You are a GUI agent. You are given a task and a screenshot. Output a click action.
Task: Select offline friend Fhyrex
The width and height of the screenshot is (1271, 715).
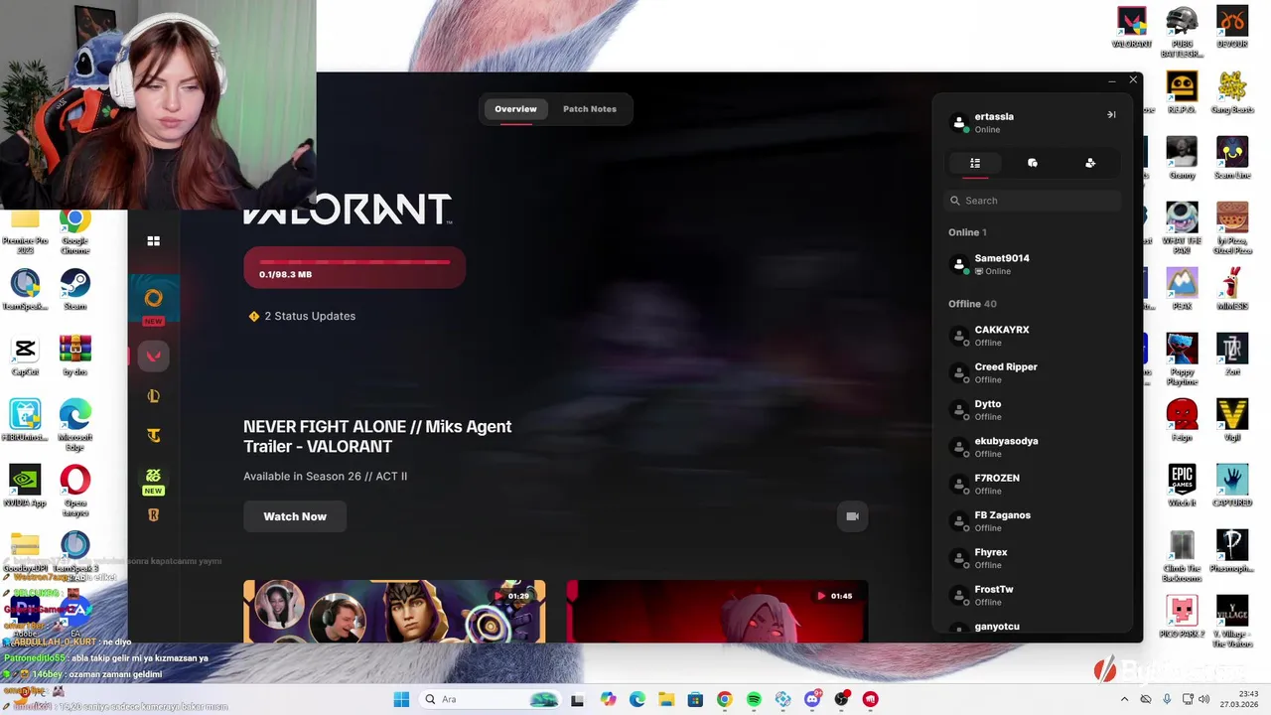[x=1033, y=558]
